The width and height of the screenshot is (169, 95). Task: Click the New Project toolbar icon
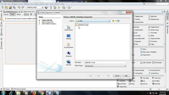(6, 7)
